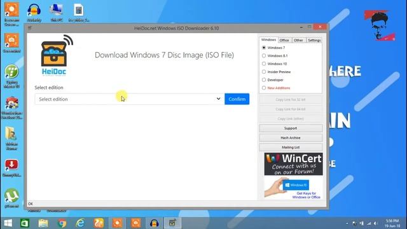The image size is (407, 229).
Task: Choose the Developer radio option
Action: pyautogui.click(x=264, y=80)
